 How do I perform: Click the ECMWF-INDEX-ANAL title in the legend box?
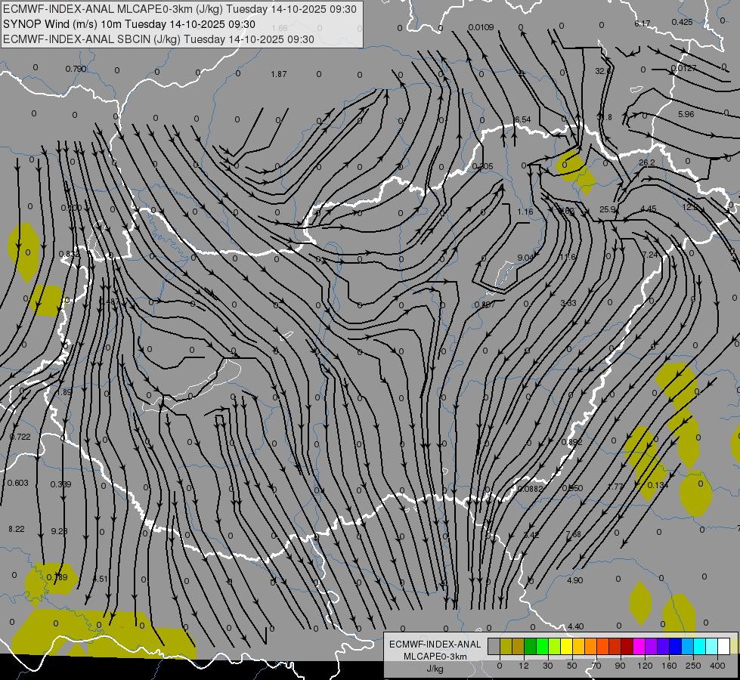435,644
